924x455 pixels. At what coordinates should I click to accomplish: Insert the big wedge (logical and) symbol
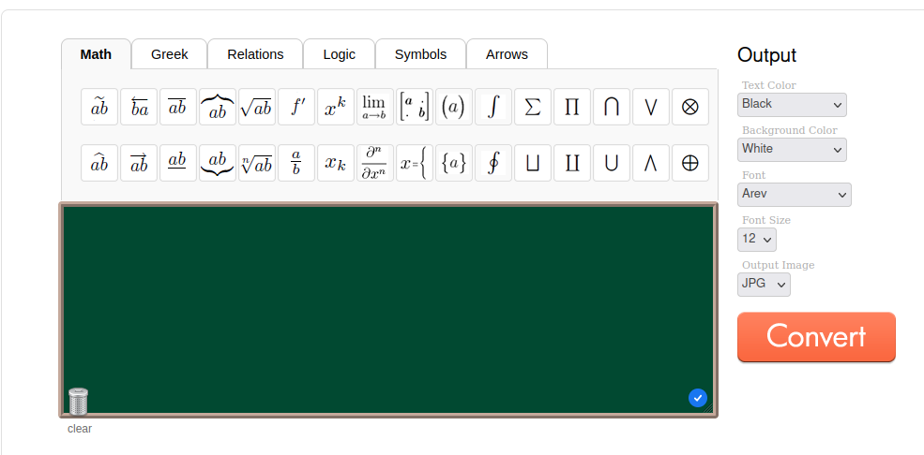tap(651, 163)
